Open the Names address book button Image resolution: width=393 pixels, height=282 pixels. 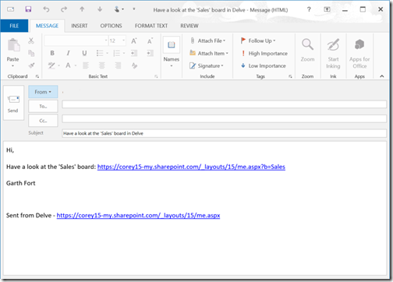click(x=172, y=52)
